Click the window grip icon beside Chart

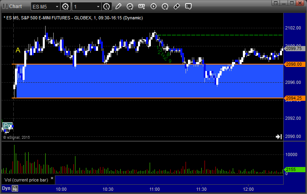click(5, 6)
